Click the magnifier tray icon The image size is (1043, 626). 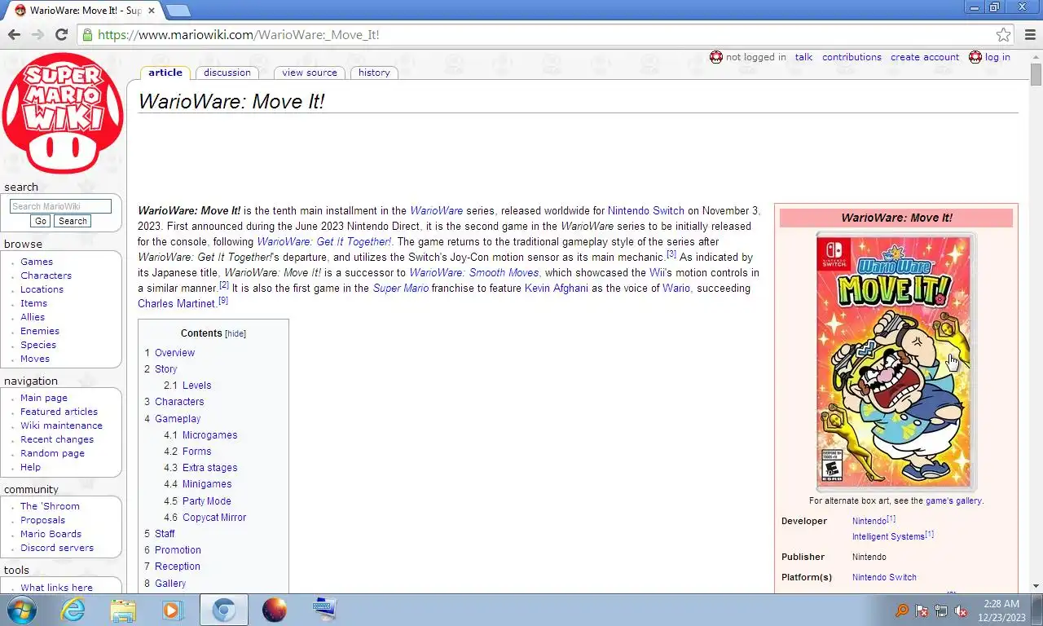click(x=902, y=611)
